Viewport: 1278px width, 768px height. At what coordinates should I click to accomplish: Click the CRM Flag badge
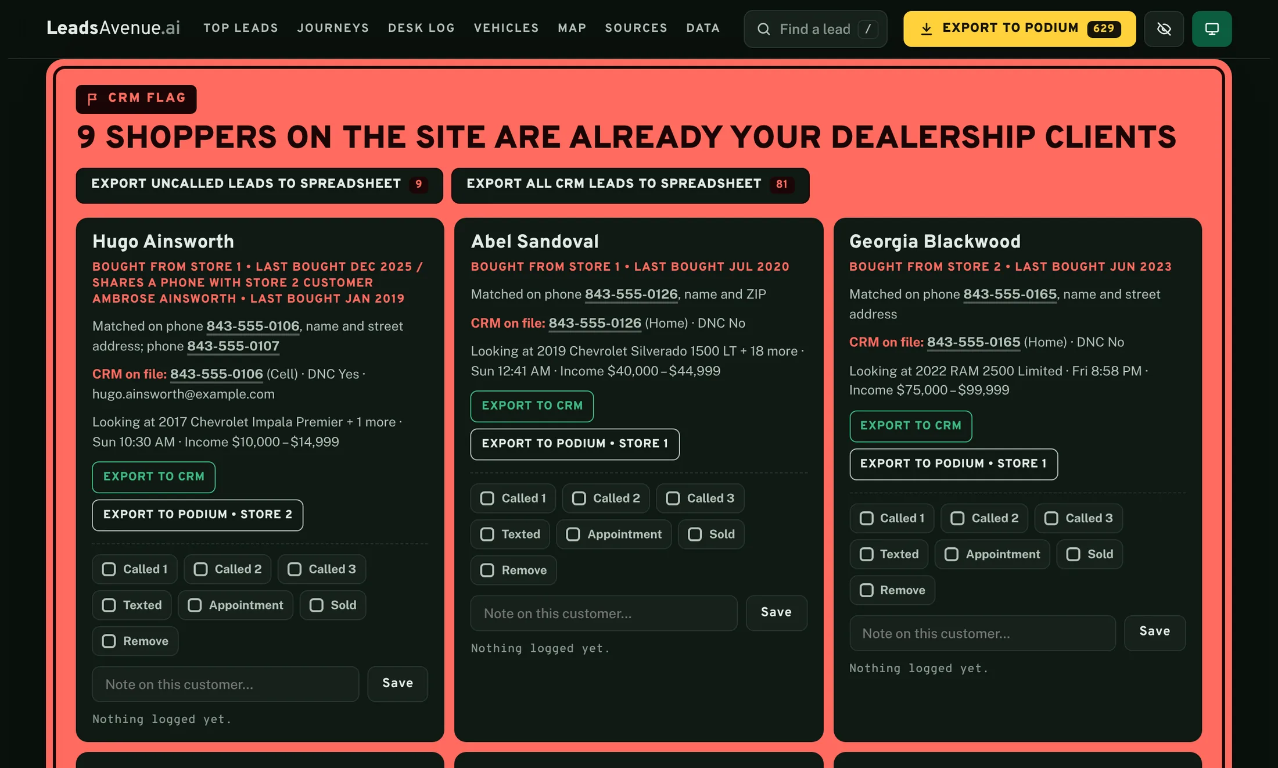point(136,99)
